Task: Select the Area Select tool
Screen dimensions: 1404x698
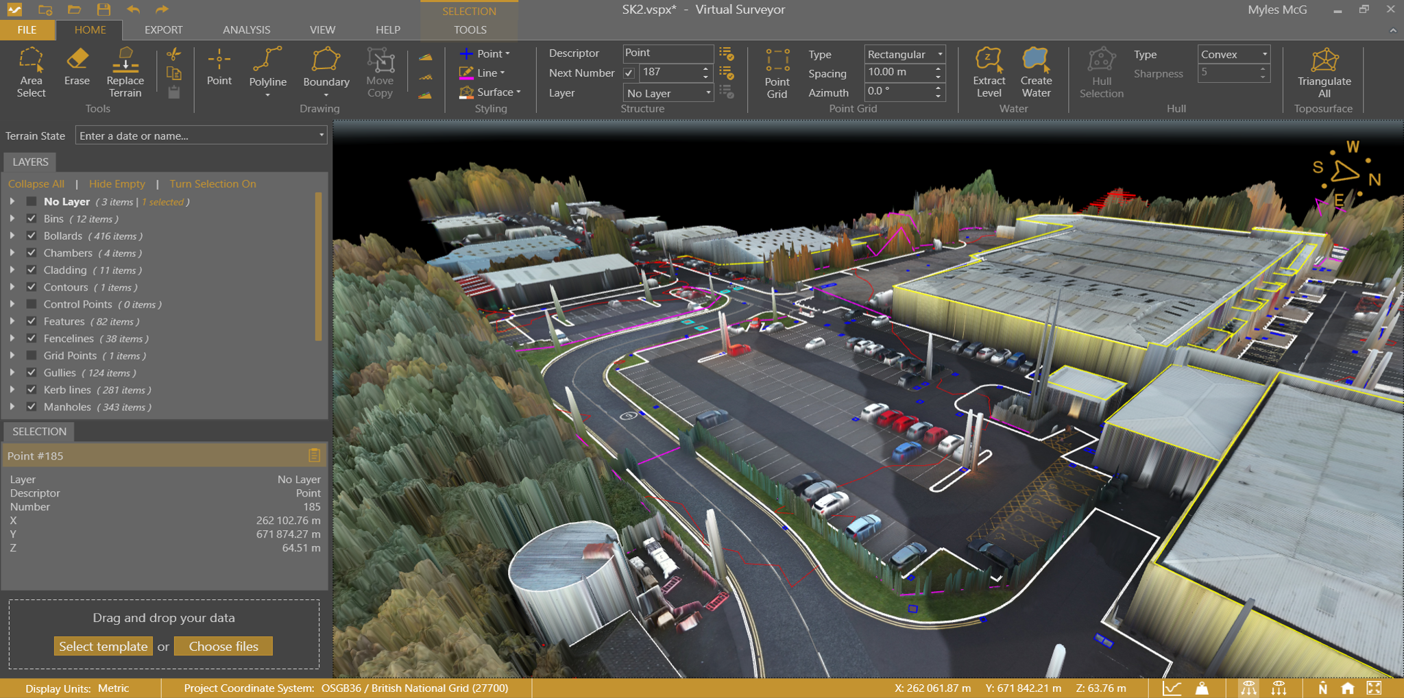Action: coord(31,73)
